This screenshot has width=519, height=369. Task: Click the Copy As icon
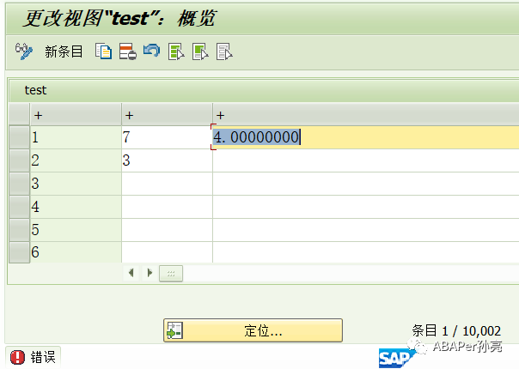click(103, 51)
